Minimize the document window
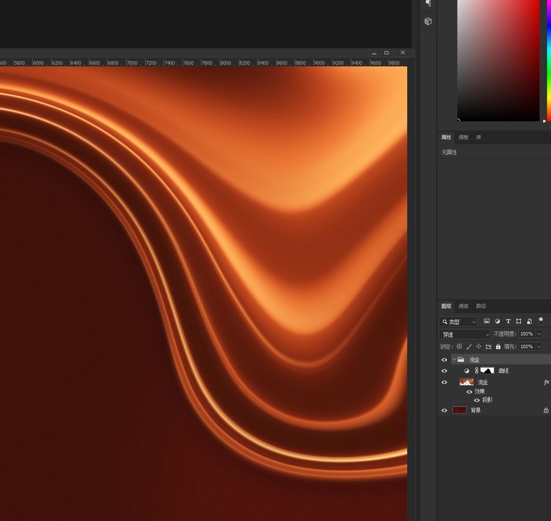Viewport: 551px width, 521px height. [x=374, y=53]
